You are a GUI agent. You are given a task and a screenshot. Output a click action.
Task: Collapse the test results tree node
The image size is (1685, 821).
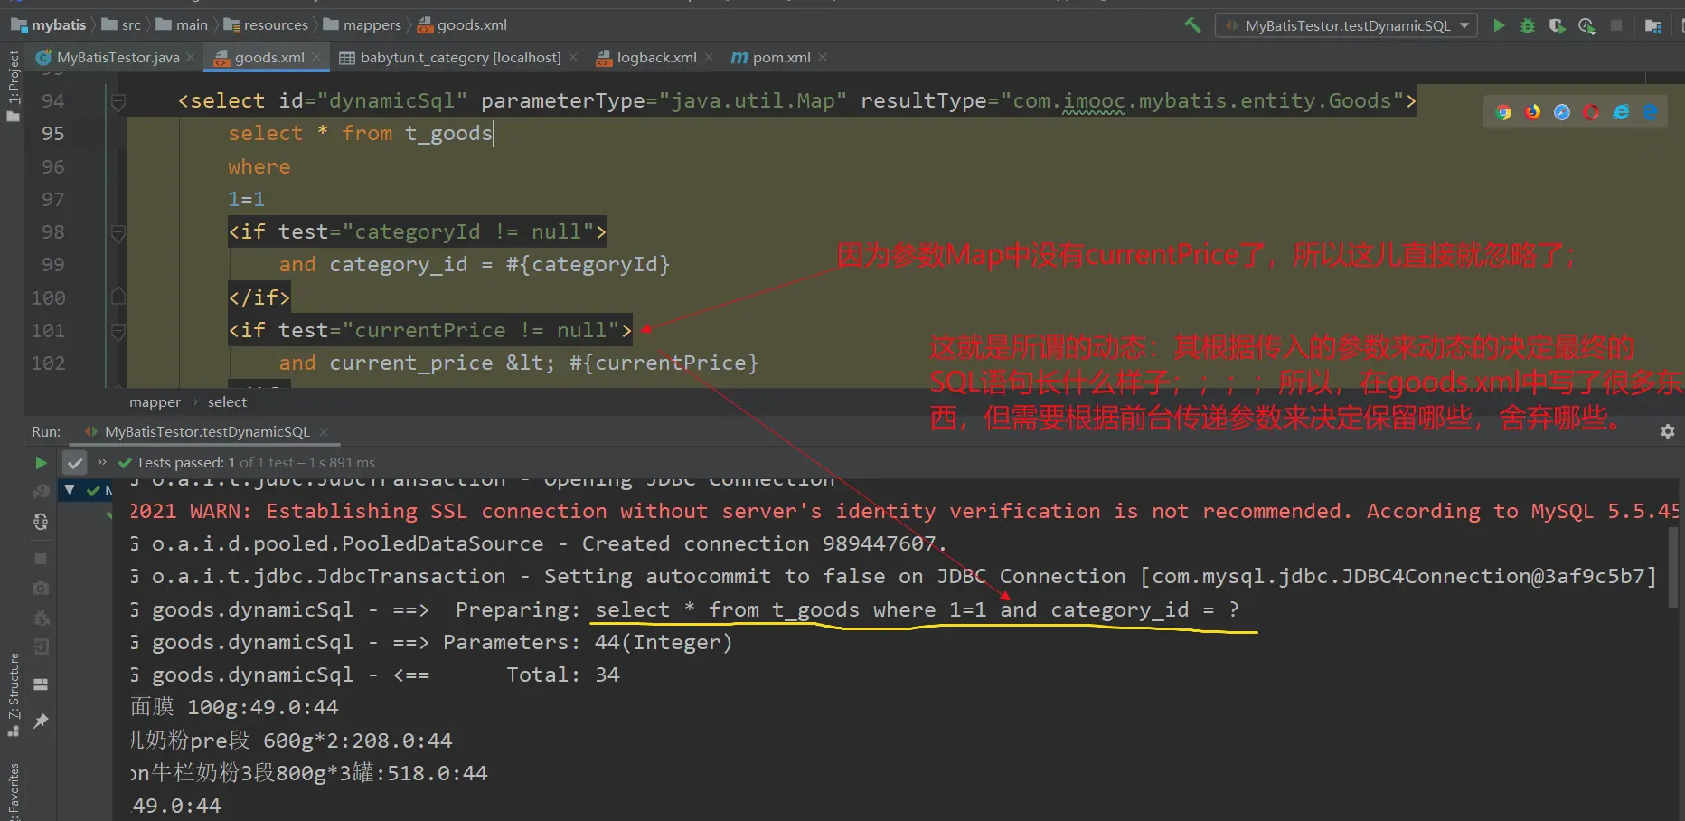coord(70,490)
